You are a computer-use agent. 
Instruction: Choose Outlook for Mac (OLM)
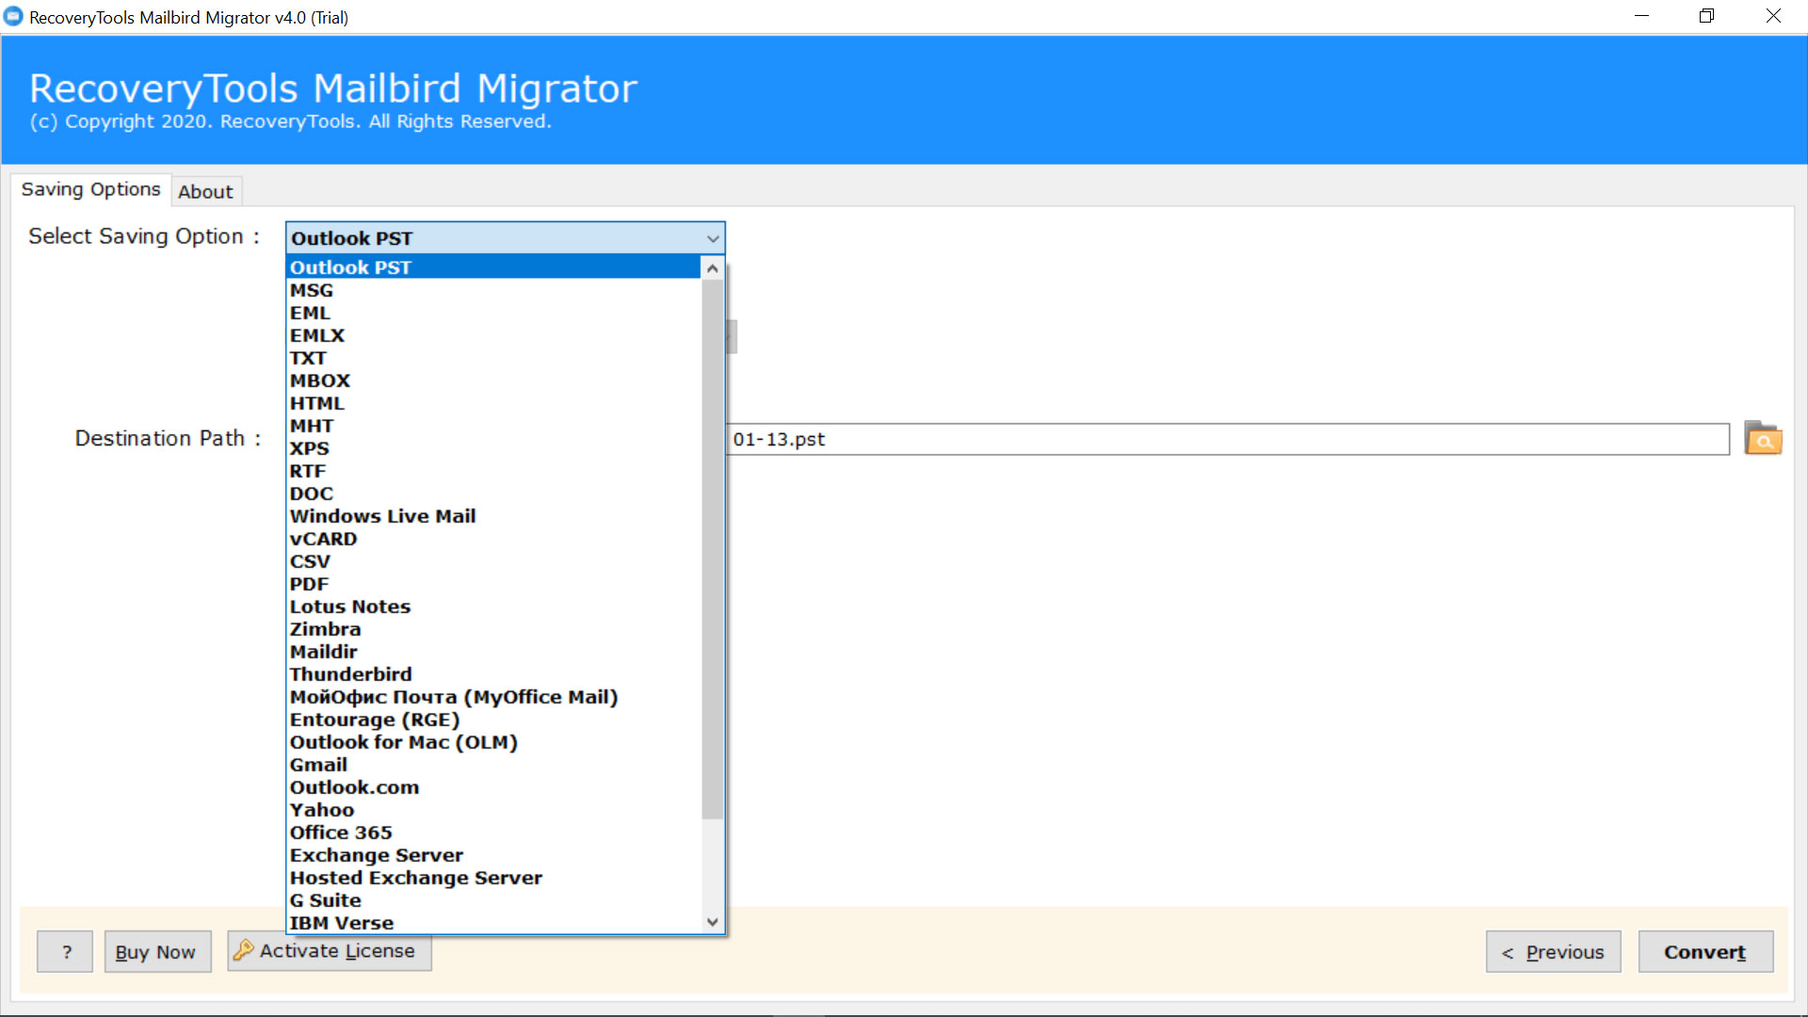(493, 742)
